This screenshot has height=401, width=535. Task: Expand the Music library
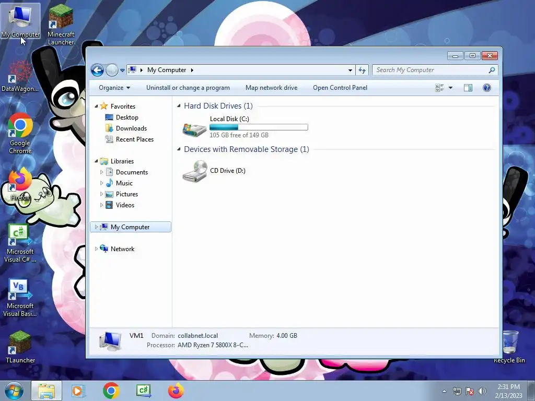coord(101,183)
